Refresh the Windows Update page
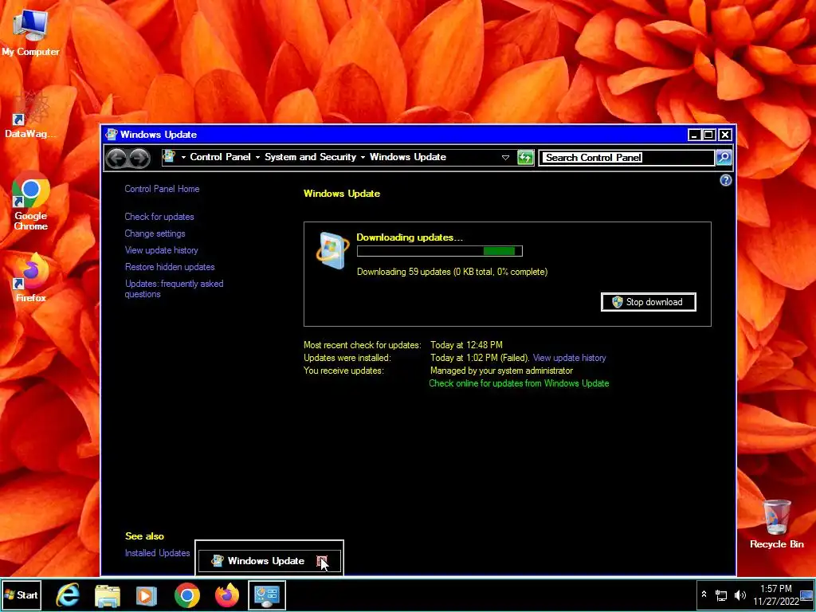 pyautogui.click(x=526, y=157)
